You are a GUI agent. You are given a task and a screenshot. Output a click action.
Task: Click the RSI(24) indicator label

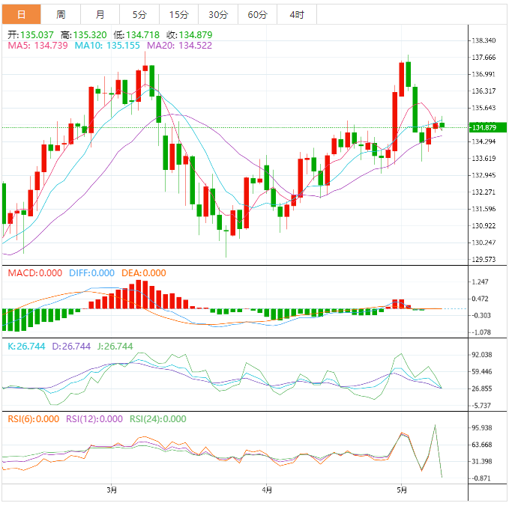coord(158,419)
